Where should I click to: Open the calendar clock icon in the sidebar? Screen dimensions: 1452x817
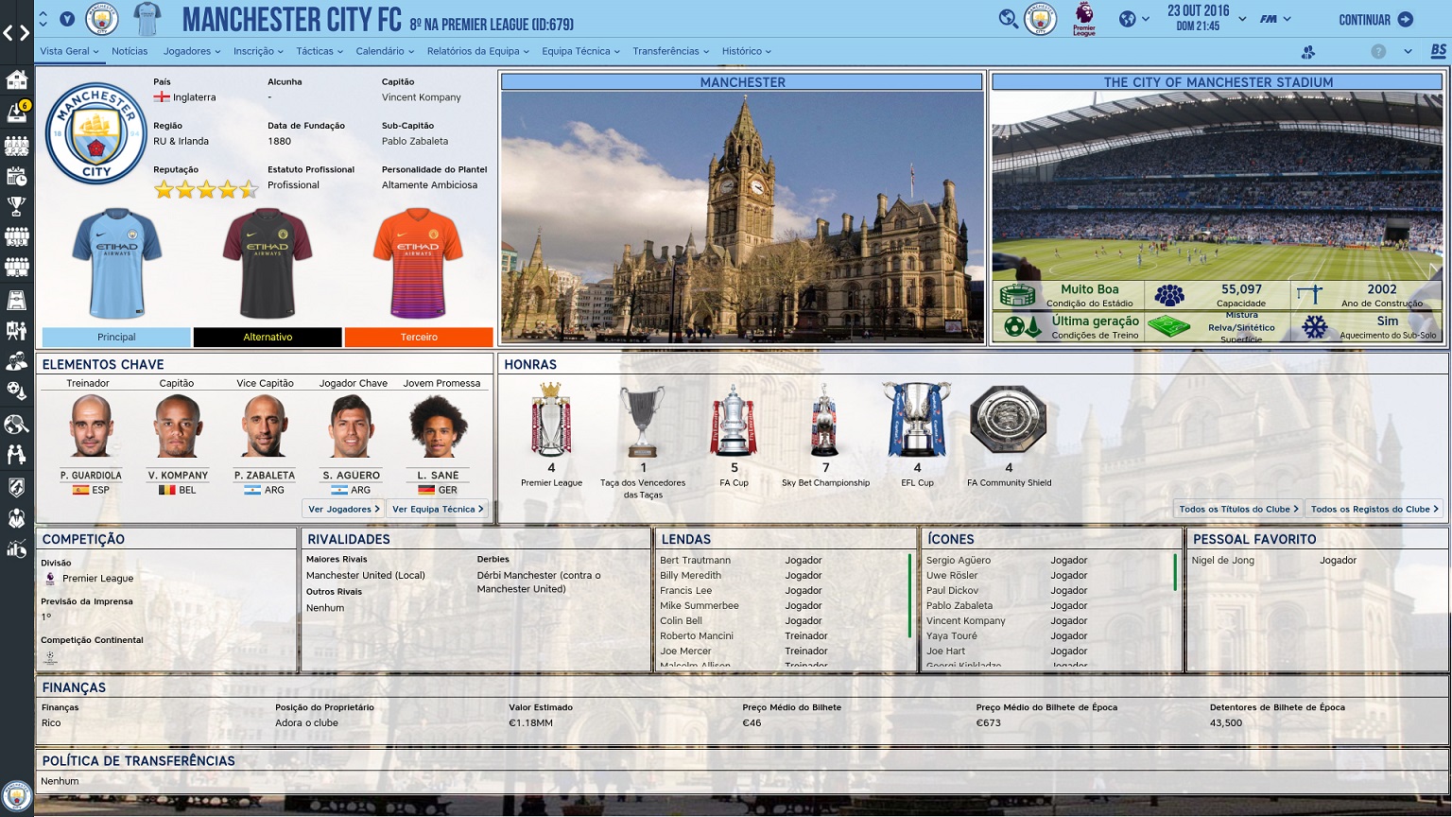16,176
